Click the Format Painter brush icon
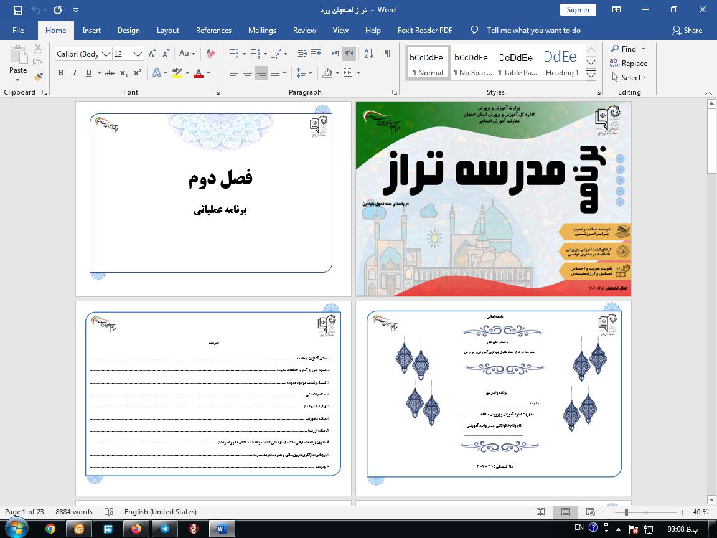The width and height of the screenshot is (717, 538). tap(38, 77)
